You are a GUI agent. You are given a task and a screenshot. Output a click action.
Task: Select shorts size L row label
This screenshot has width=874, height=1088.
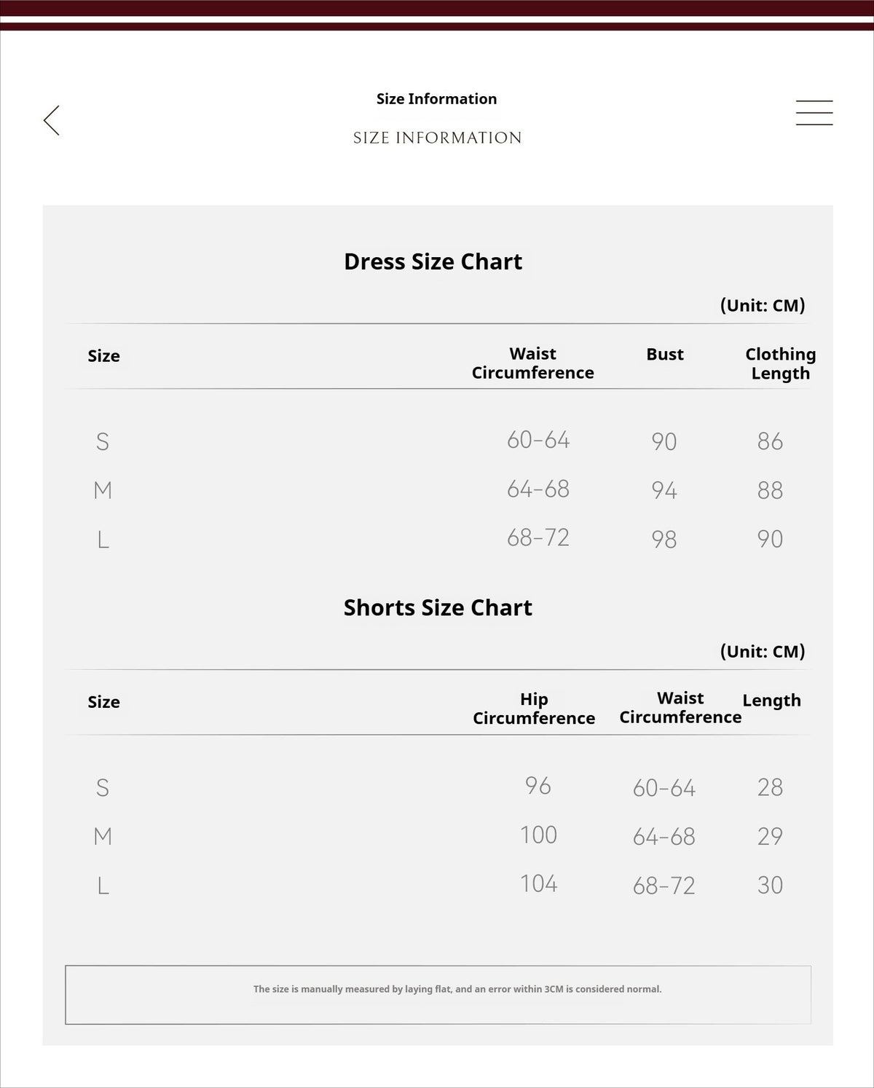tap(103, 886)
